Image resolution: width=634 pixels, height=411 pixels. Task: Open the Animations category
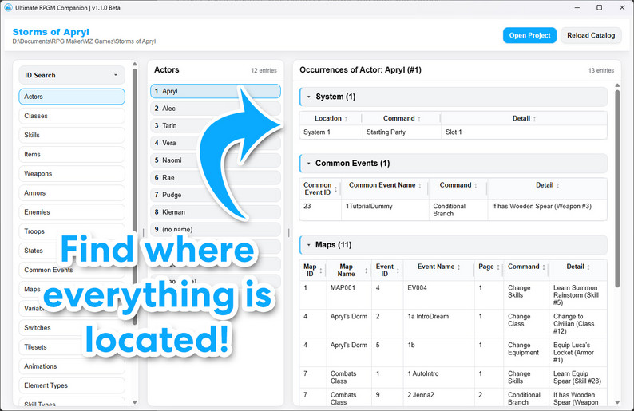[72, 366]
